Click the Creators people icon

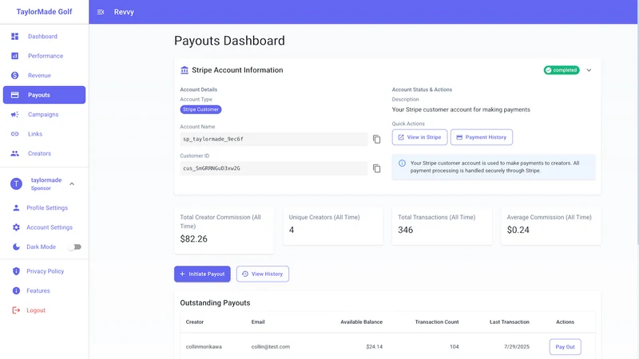pyautogui.click(x=14, y=153)
